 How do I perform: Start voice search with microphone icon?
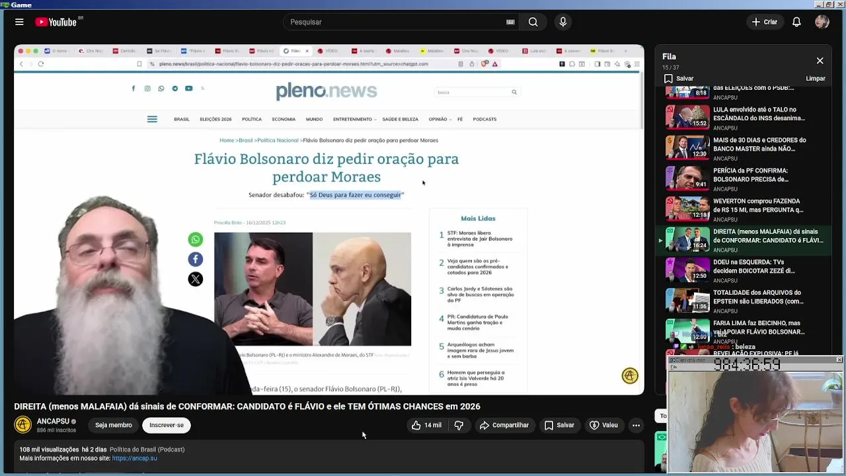[563, 22]
